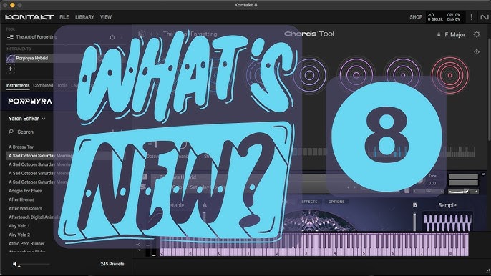
Task: Select The Art of Forgetting tool
Action: tap(37, 37)
